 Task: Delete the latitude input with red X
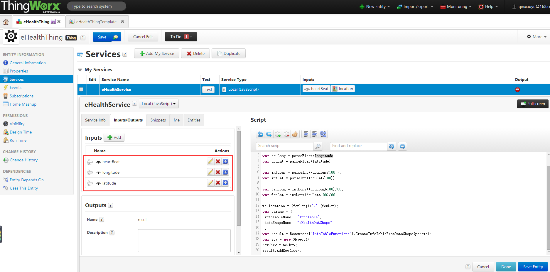218,183
